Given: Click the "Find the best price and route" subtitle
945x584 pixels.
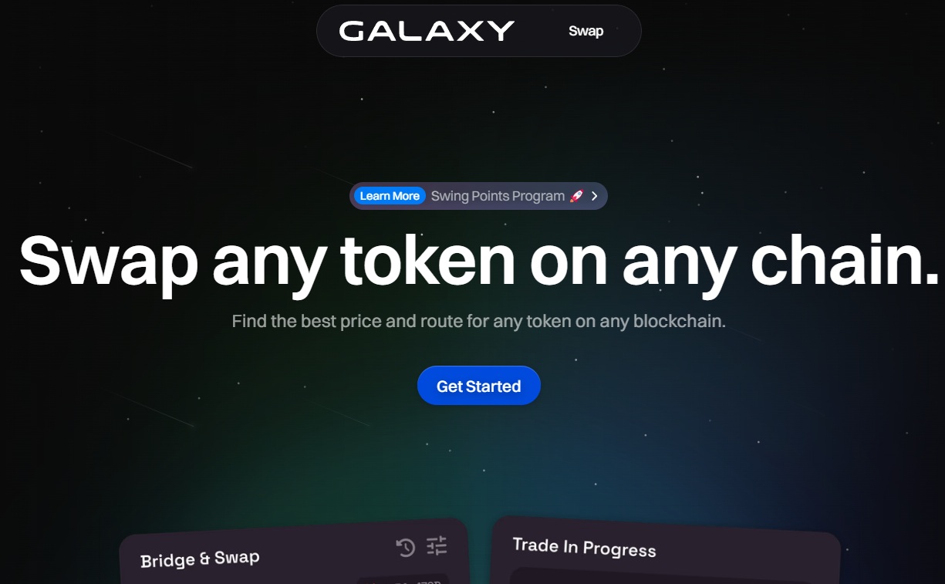Looking at the screenshot, I should click(x=479, y=320).
